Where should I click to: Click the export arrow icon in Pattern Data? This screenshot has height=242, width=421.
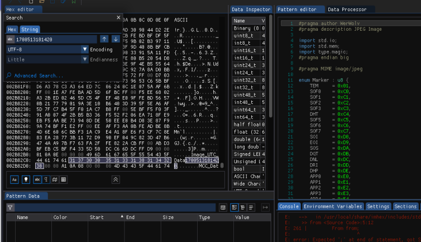265,207
